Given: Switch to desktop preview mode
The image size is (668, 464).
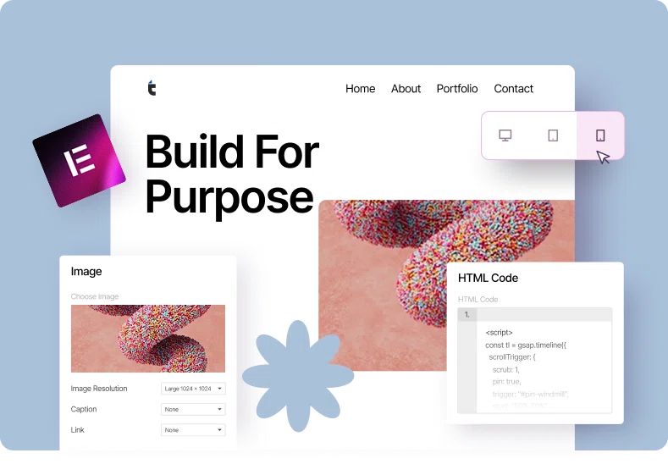Looking at the screenshot, I should tap(505, 135).
